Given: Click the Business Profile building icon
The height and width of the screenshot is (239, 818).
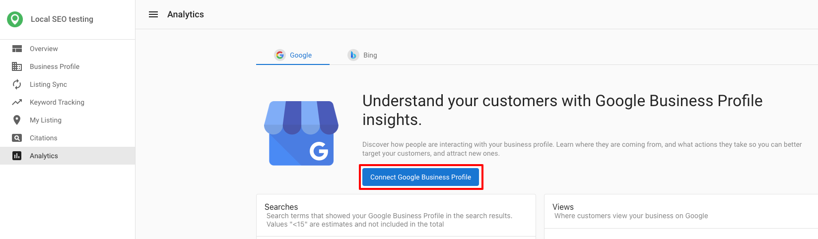Looking at the screenshot, I should 17,66.
